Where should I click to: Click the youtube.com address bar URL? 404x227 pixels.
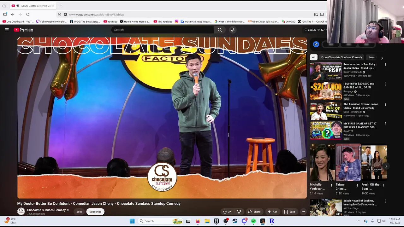96,15
